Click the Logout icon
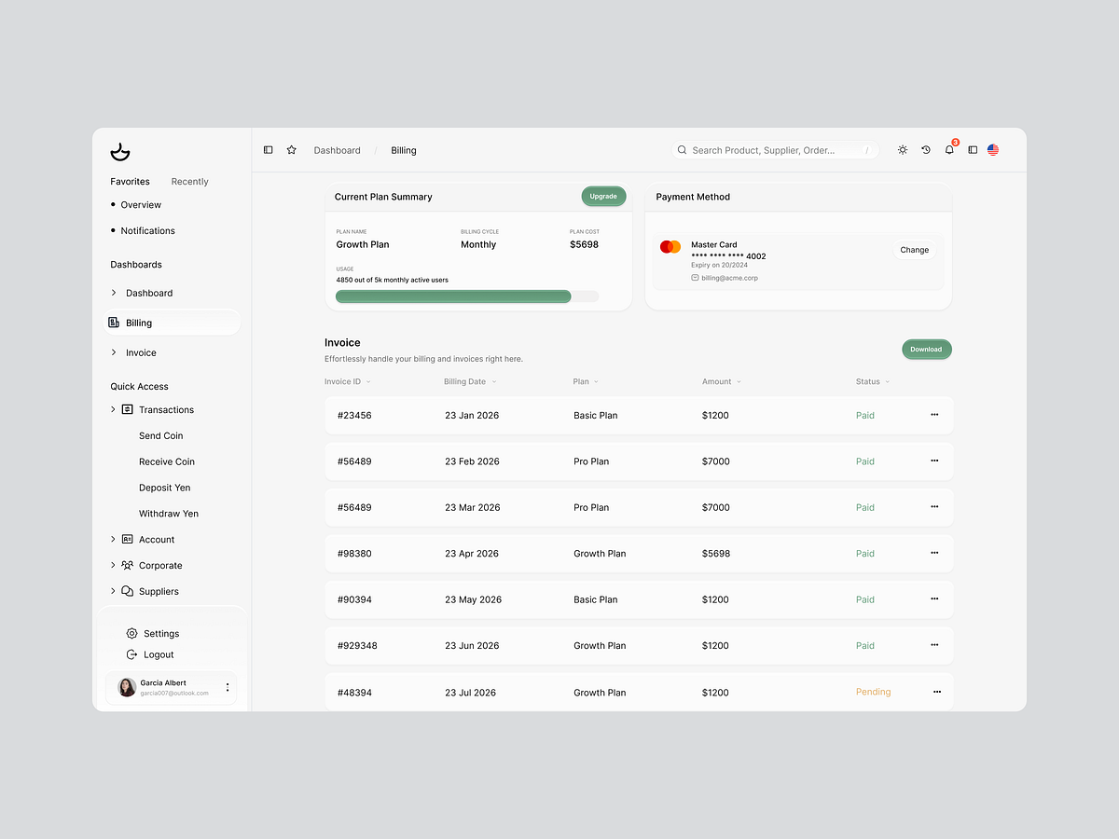Viewport: 1119px width, 839px height. click(x=131, y=654)
